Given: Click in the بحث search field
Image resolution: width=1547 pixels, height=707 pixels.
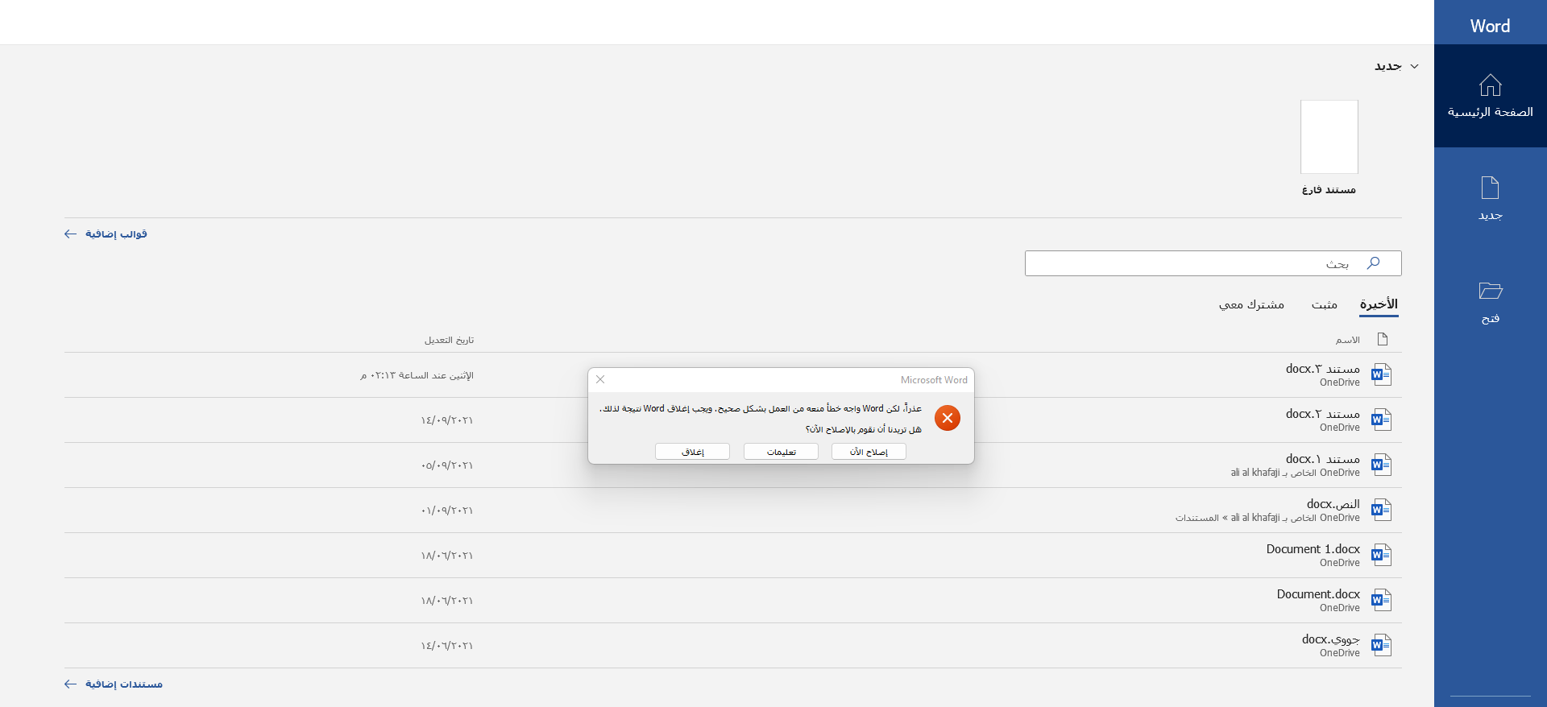Looking at the screenshot, I should (x=1213, y=263).
